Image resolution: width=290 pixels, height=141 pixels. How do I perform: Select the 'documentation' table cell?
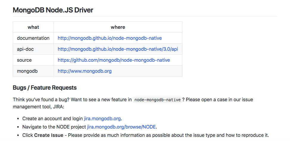(x=33, y=38)
